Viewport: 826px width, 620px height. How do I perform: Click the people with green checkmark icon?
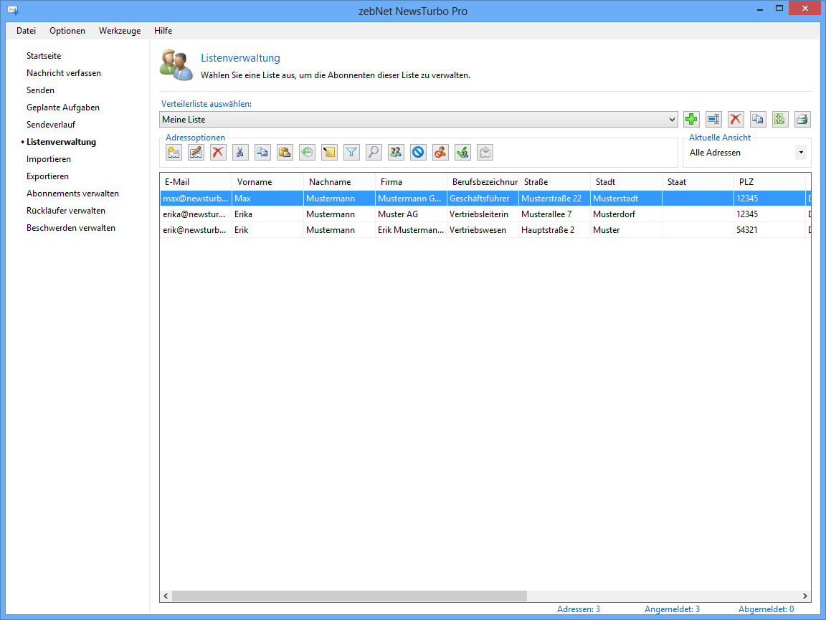tap(462, 153)
